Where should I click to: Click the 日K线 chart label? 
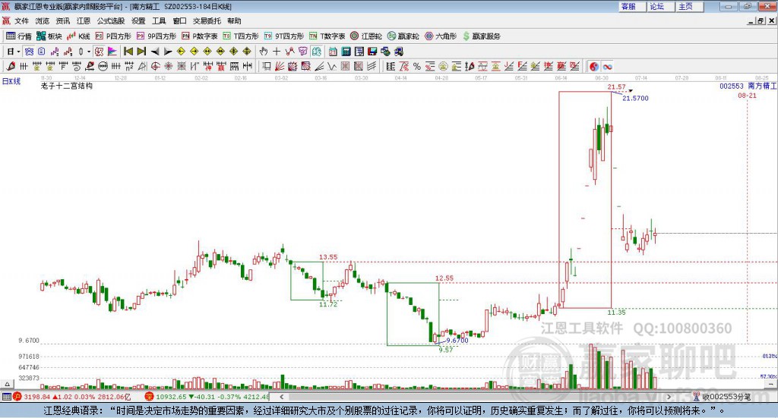(x=11, y=81)
